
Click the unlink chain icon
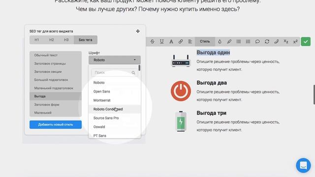tap(277, 41)
